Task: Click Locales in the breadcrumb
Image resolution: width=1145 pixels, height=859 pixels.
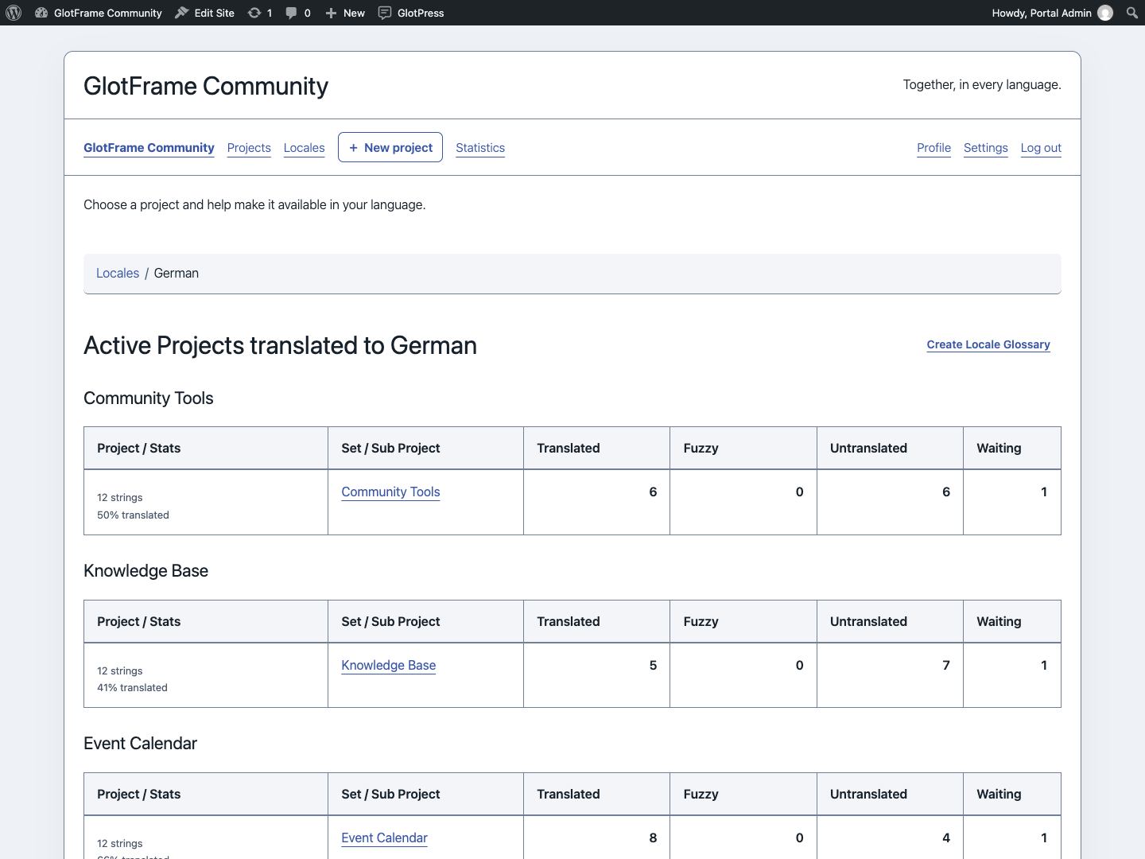Action: [118, 273]
